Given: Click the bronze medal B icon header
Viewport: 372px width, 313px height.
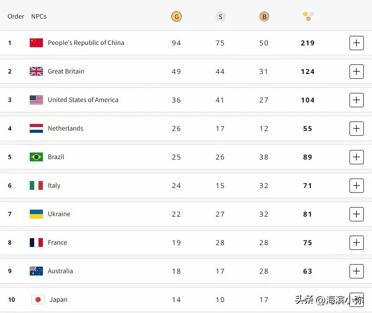Looking at the screenshot, I should (264, 16).
